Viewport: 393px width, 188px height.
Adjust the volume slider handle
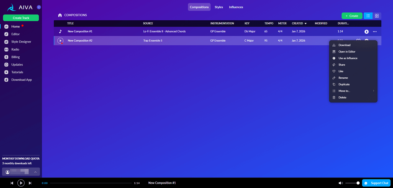tap(358, 183)
